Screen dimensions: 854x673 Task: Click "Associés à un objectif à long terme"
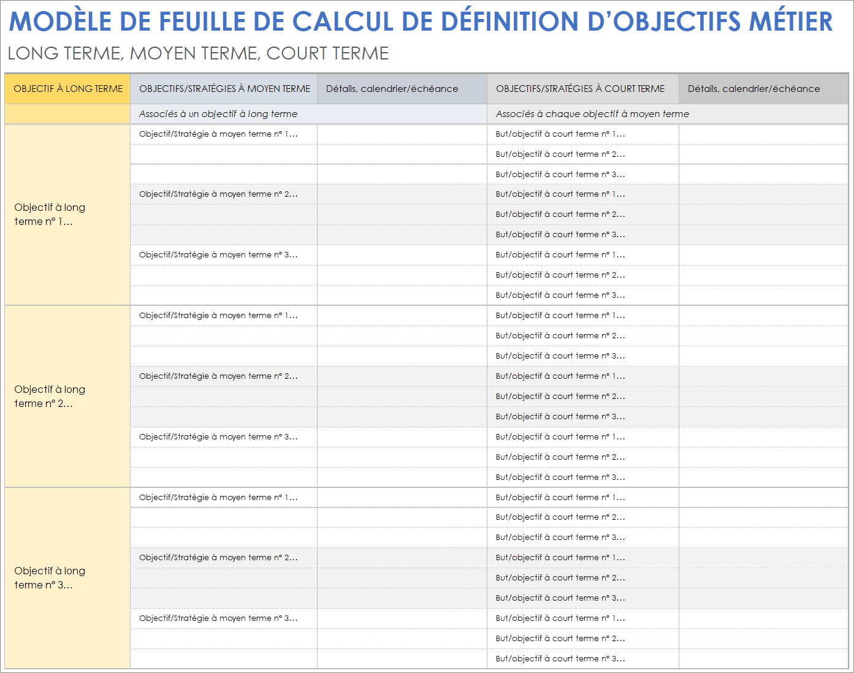point(218,114)
